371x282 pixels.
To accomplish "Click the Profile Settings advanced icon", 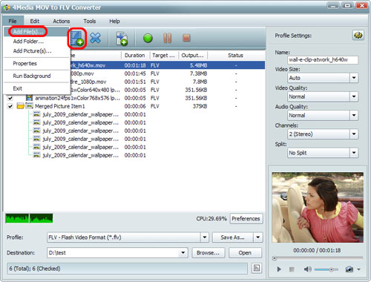I will click(x=358, y=36).
